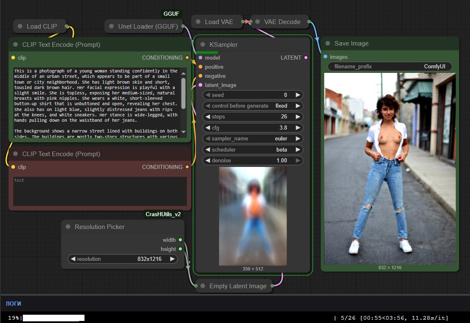Click the Save Image output preview
Viewport: 470px width, 323px height.
[x=390, y=169]
